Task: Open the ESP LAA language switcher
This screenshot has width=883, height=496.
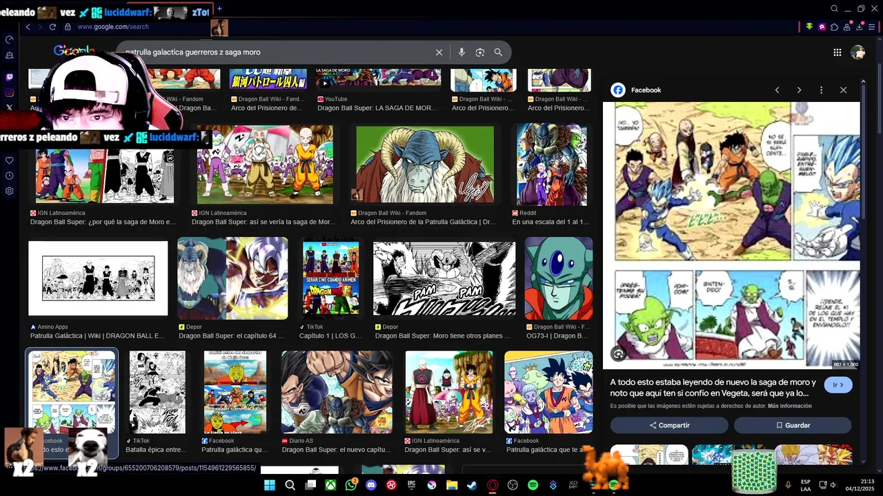Action: coord(806,485)
